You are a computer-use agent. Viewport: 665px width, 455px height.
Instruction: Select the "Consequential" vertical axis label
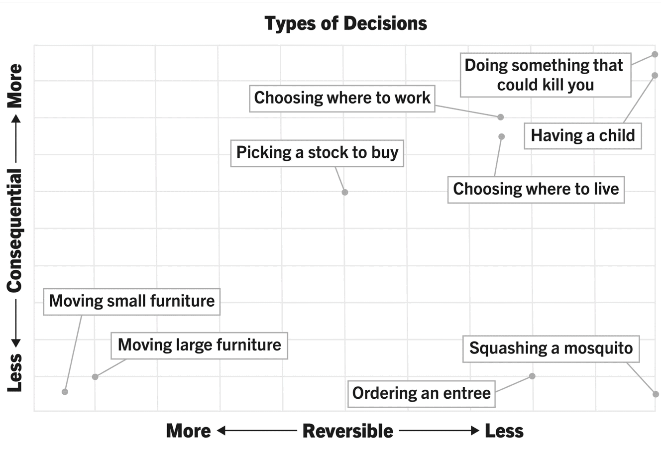[14, 230]
